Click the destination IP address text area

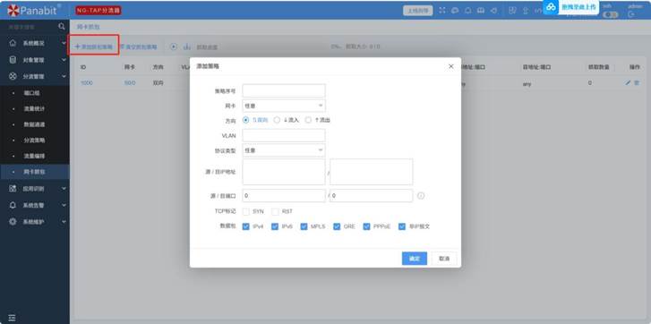[x=372, y=171]
